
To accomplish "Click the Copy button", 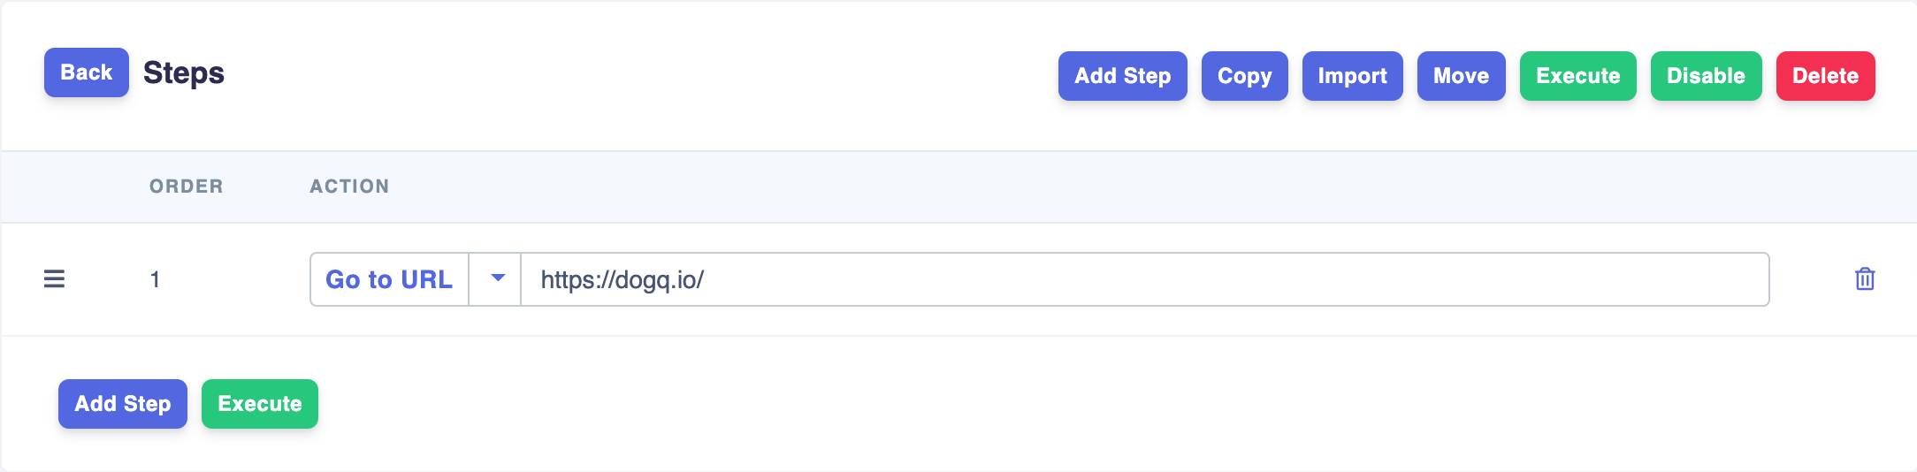I will [x=1245, y=76].
